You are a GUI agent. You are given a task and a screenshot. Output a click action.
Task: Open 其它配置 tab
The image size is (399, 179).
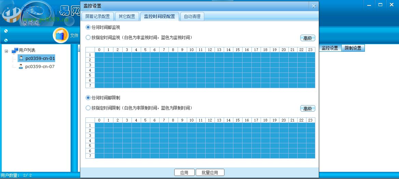coord(127,17)
